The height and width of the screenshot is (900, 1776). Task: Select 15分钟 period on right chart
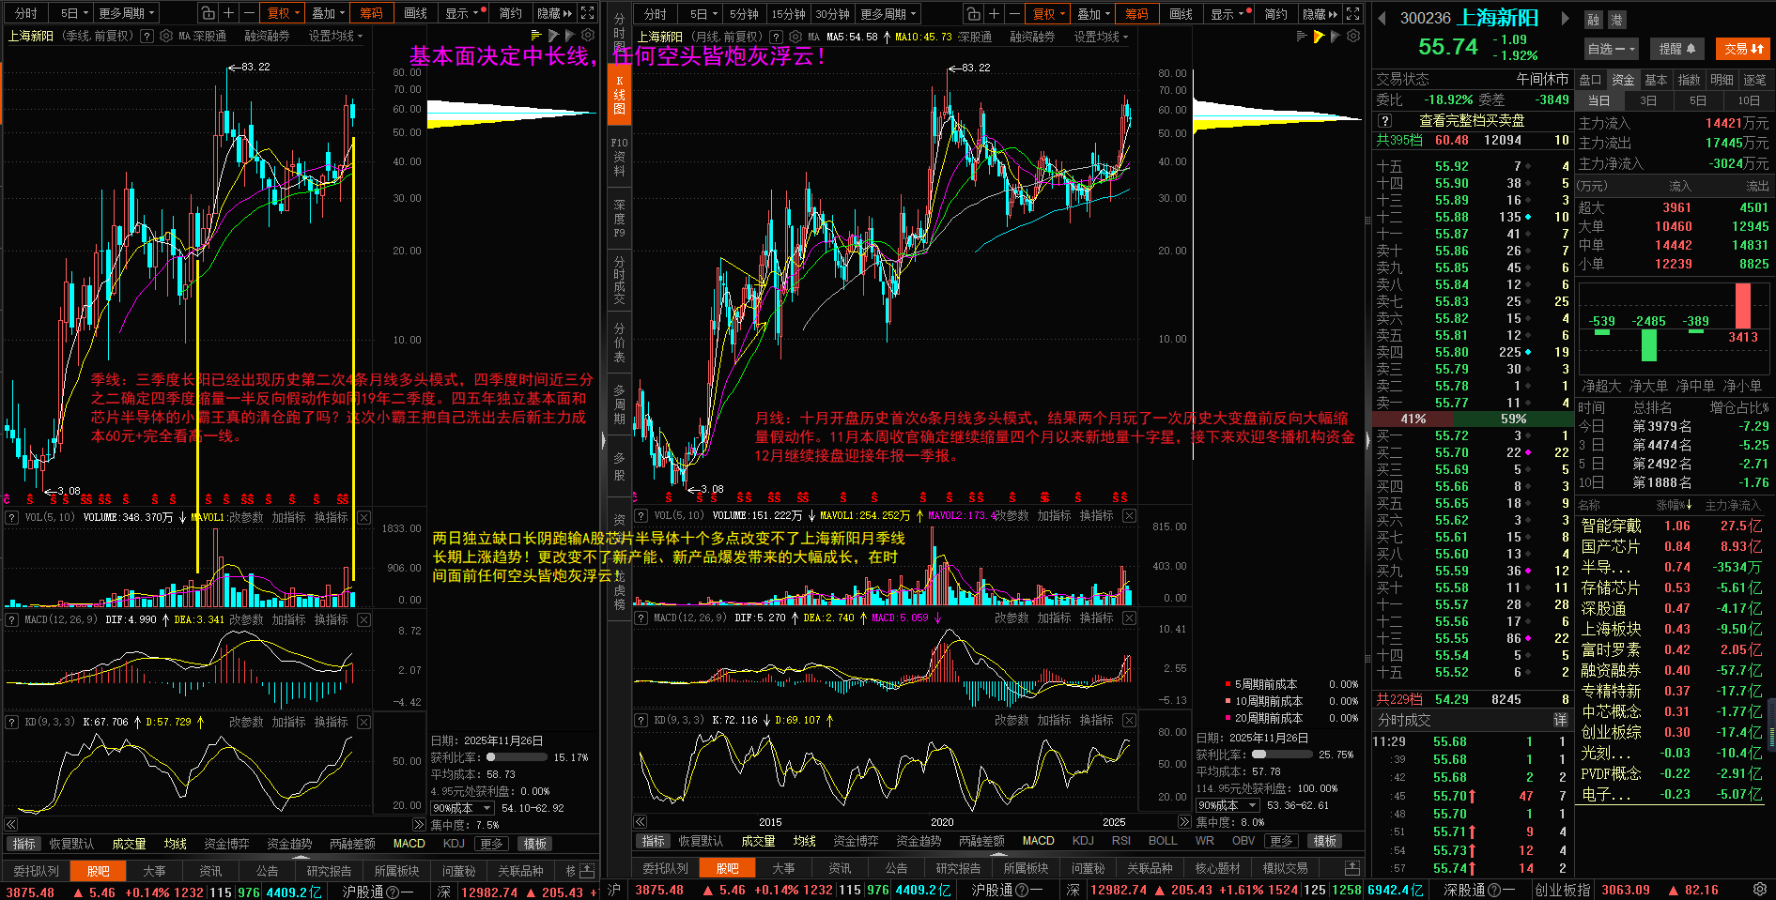point(788,13)
